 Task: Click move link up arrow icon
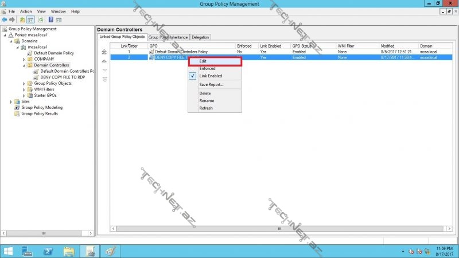[104, 60]
